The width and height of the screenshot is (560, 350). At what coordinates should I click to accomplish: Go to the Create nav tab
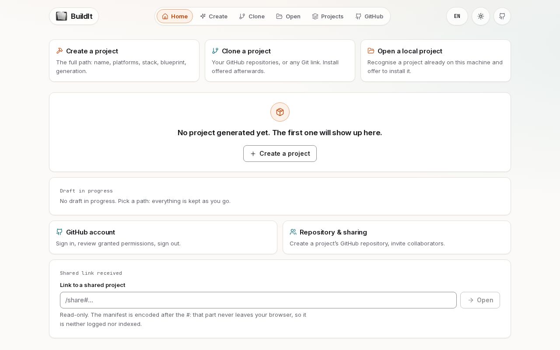click(213, 16)
